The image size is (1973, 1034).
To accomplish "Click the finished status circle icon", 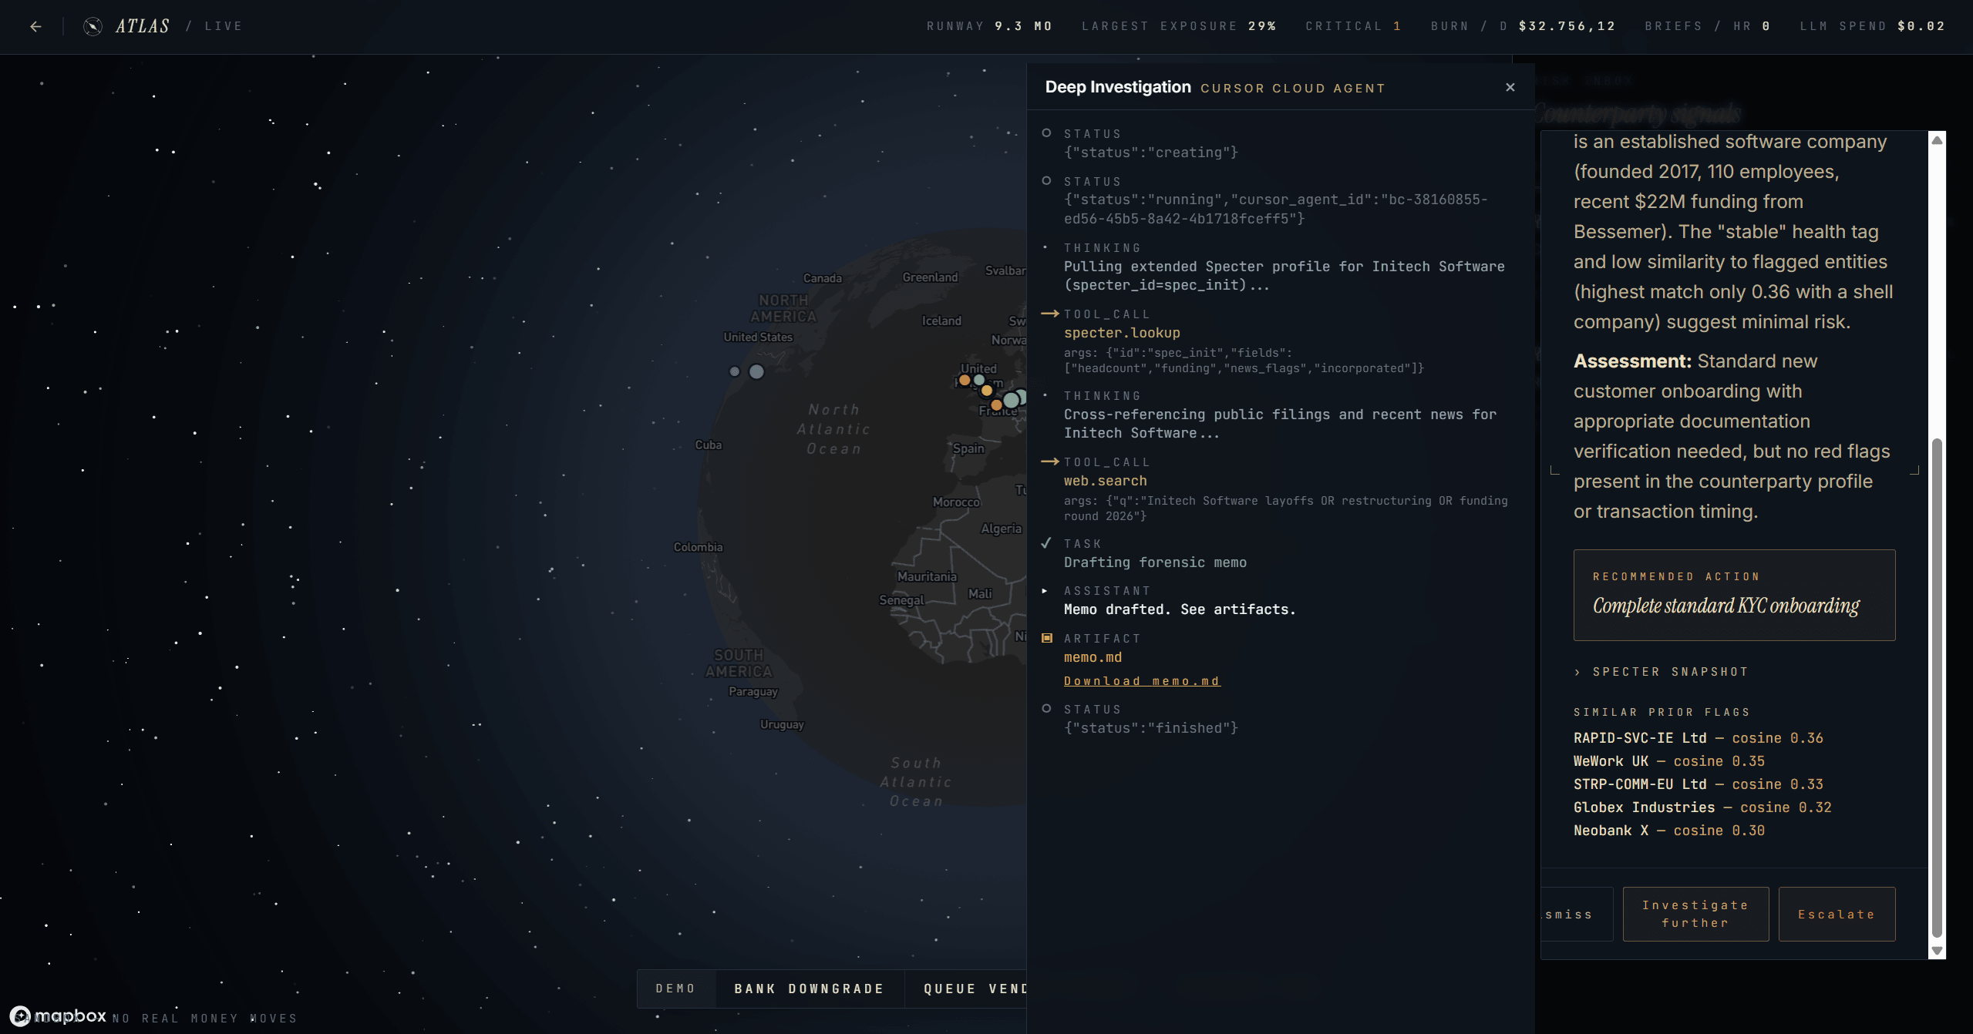I will coord(1046,709).
